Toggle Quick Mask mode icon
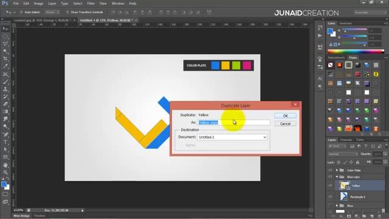389x219 pixels. [5, 194]
